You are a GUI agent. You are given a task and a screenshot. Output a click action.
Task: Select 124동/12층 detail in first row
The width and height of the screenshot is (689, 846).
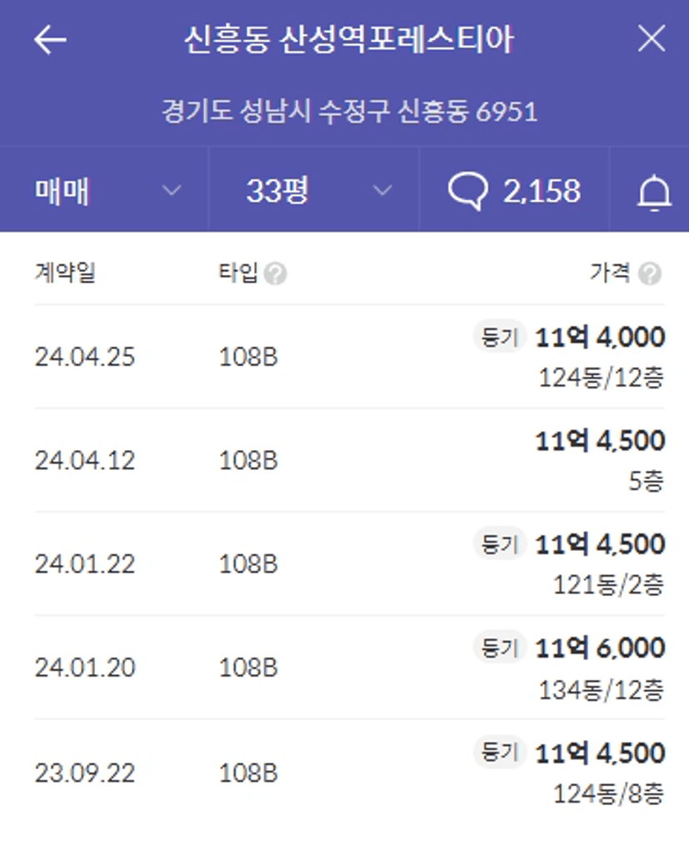pyautogui.click(x=602, y=377)
